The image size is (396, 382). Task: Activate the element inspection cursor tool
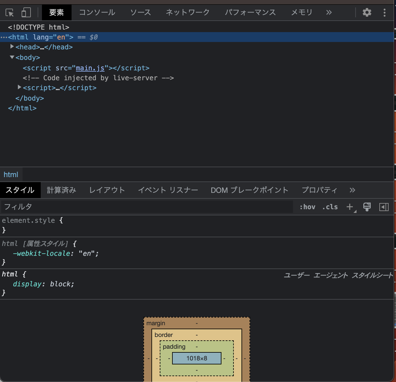(9, 12)
